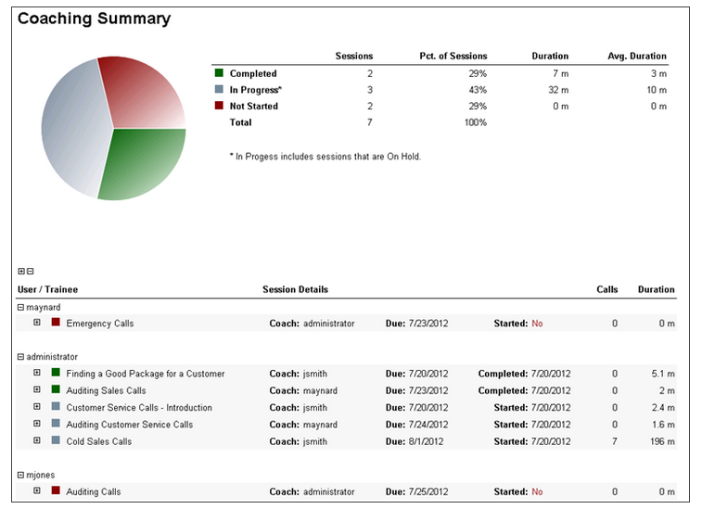702x509 pixels.
Task: Click the Duration column header in session table
Action: [656, 289]
